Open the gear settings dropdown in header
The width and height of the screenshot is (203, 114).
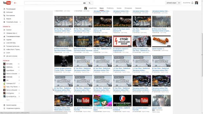point(180,3)
